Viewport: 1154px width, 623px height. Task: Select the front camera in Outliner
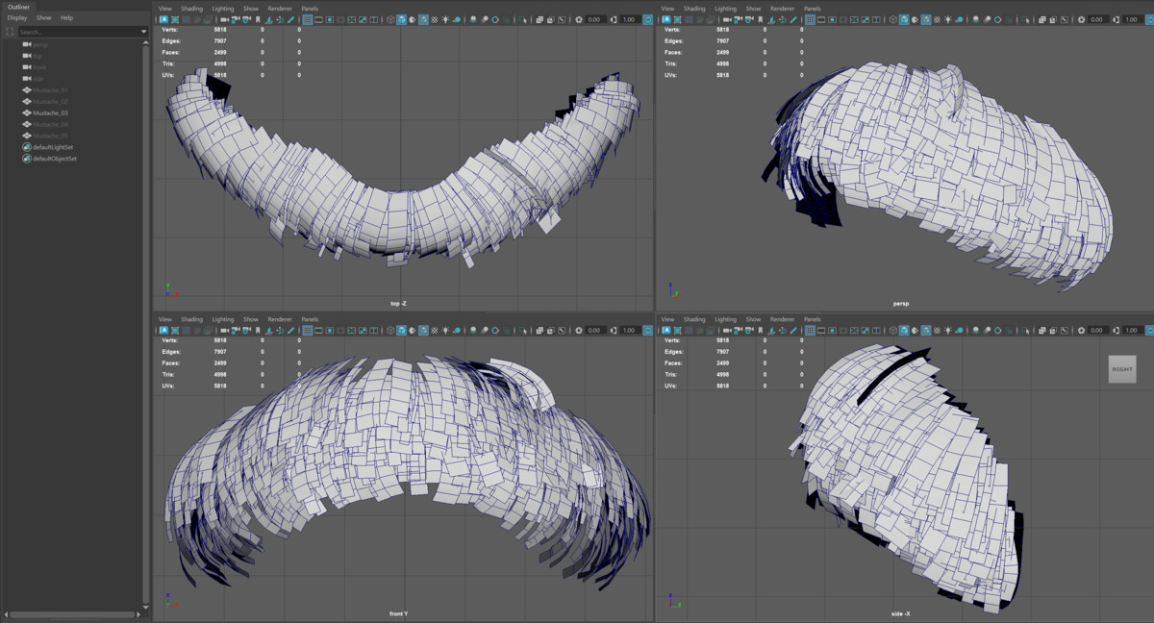(38, 67)
